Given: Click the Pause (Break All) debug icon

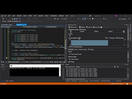Looking at the screenshot, I should [x=62, y=19].
